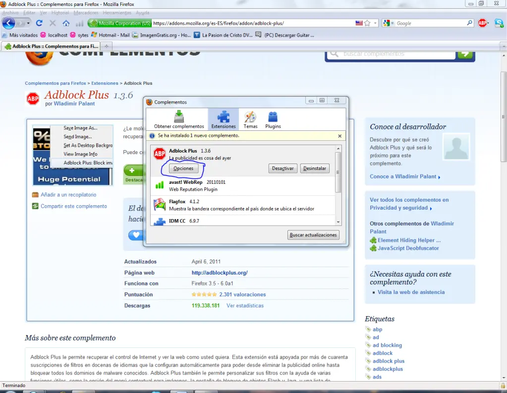Focus the URL address bar field
This screenshot has height=393, width=507.
253,23
